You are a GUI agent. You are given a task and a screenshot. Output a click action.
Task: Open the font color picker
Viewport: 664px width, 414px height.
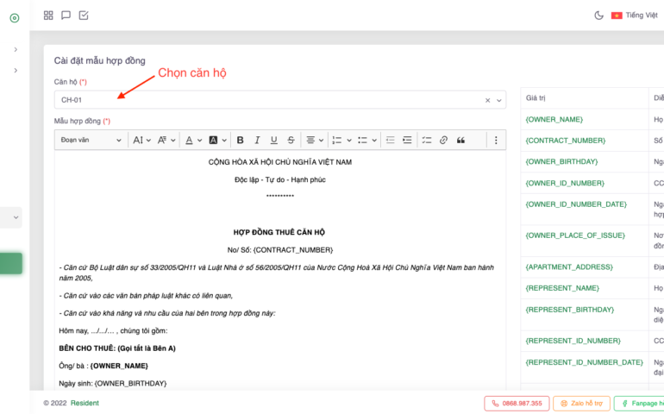coord(193,140)
